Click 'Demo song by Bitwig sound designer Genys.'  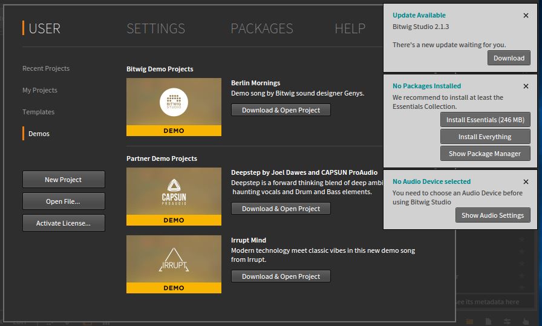point(298,93)
